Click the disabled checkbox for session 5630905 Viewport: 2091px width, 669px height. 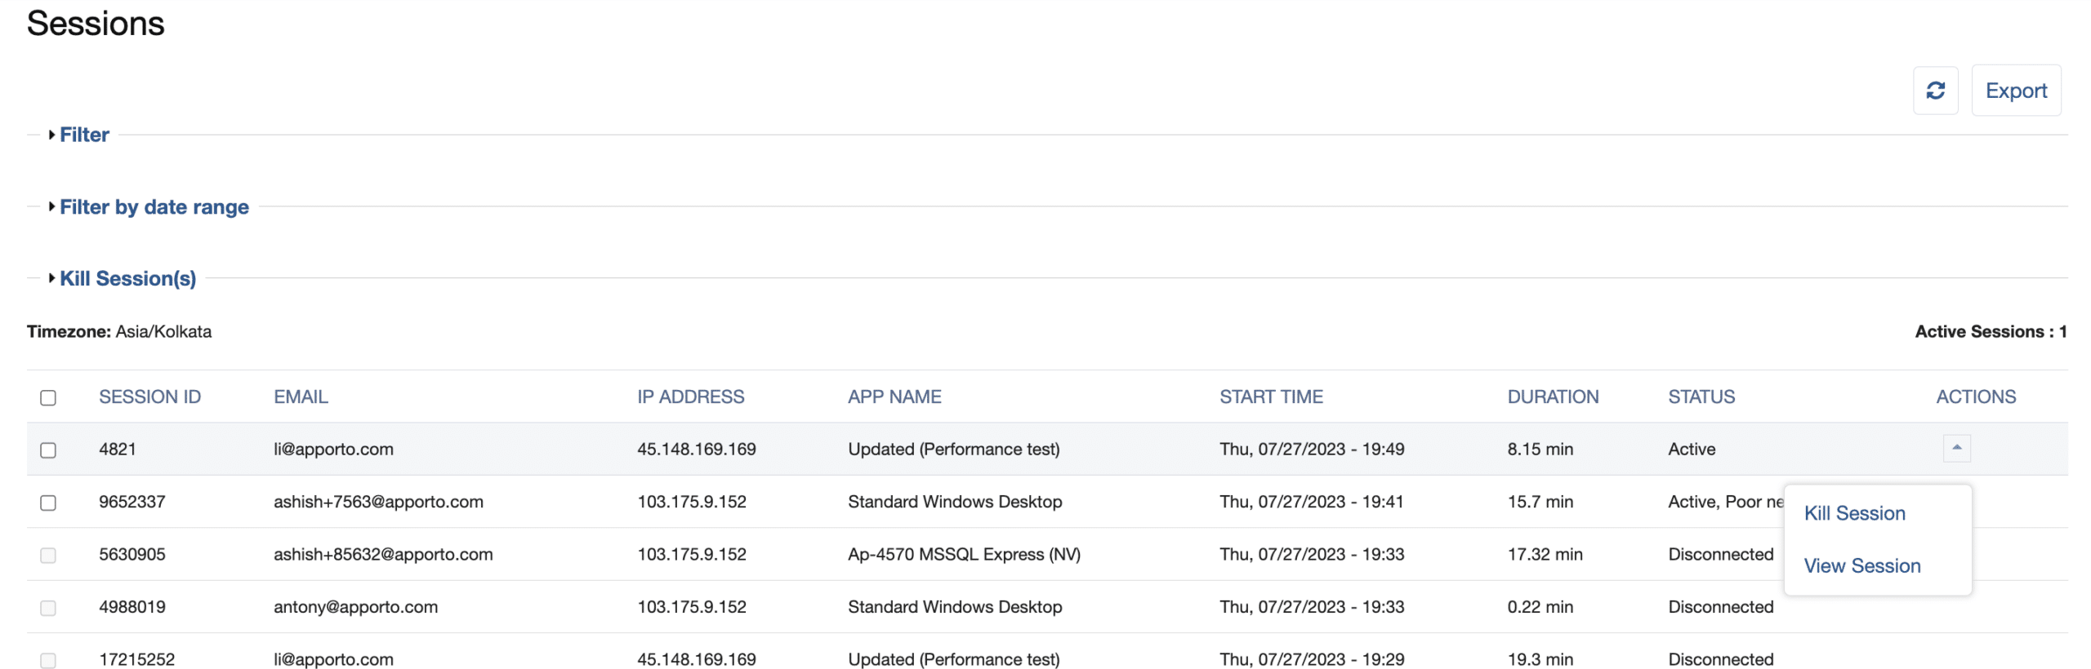coord(48,556)
